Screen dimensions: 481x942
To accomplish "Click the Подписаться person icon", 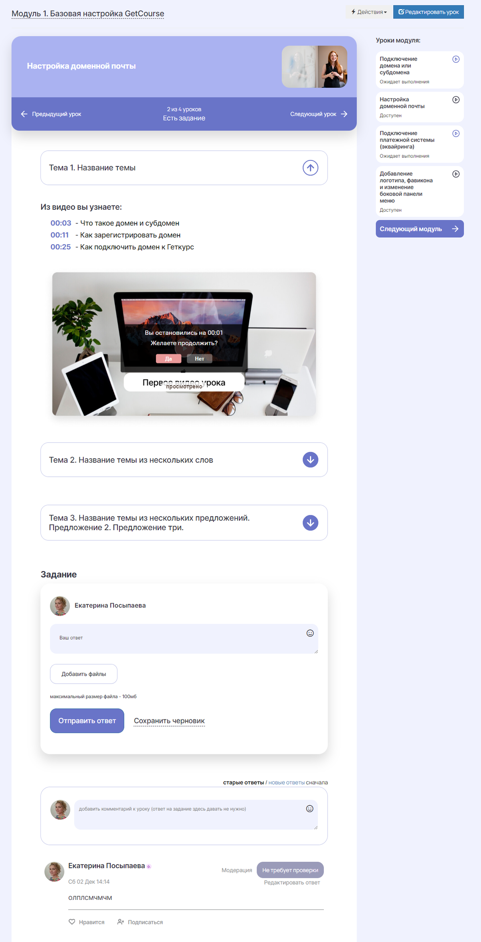I will [120, 922].
